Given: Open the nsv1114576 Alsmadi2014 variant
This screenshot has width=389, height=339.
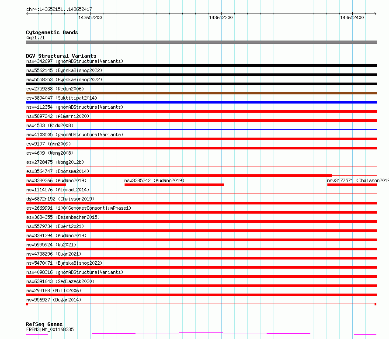Looking at the screenshot, I should 58,190.
